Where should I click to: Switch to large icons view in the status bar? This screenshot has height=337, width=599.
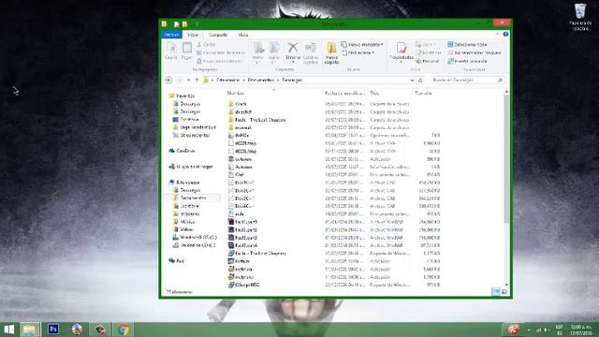(x=504, y=292)
